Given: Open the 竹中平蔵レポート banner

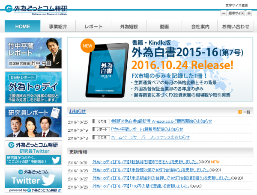Looking at the screenshot, I should [33, 53].
